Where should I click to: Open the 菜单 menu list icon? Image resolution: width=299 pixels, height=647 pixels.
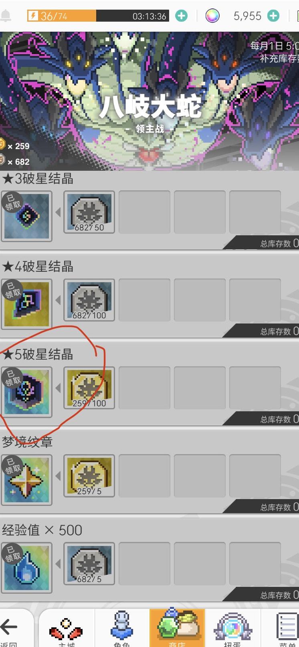(287, 629)
